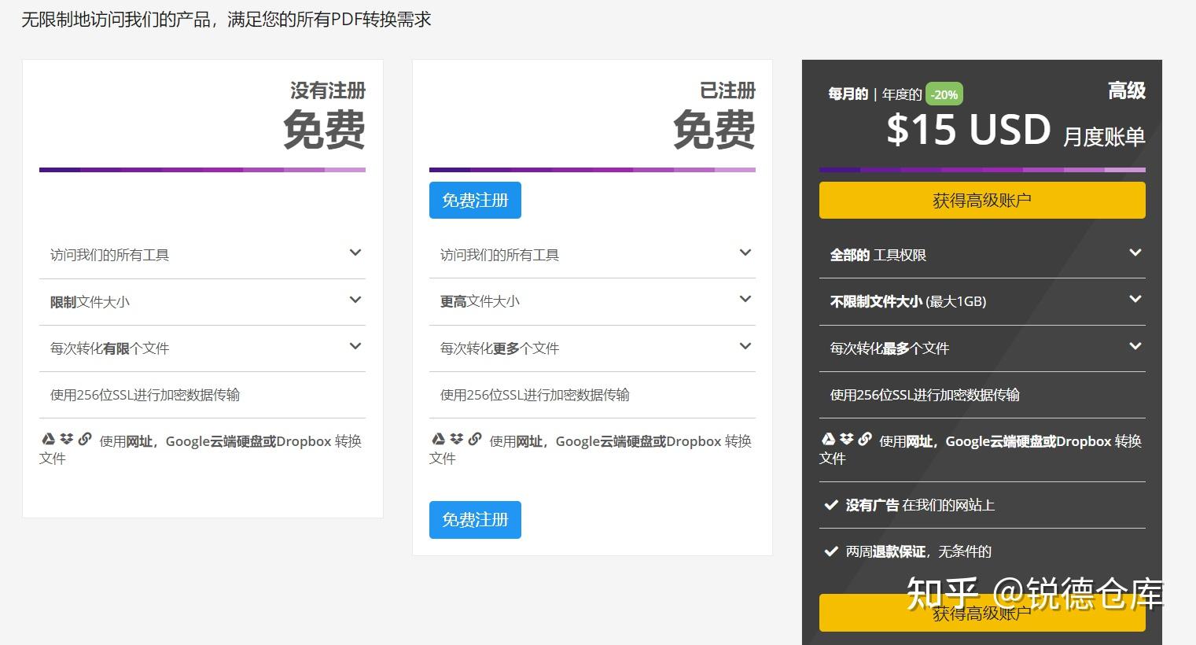Click the link/URL icon in the 没有注册 column

86,439
